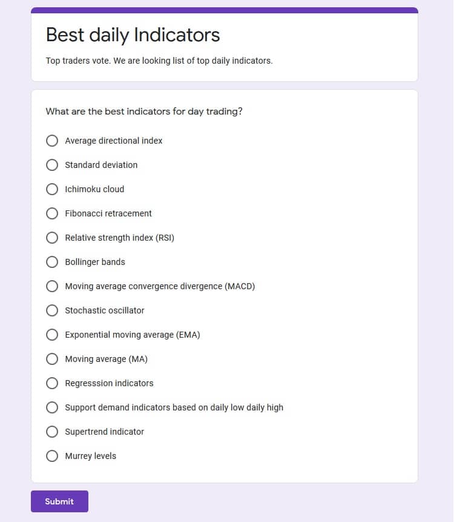This screenshot has height=522, width=454.
Task: Select the Moving average (MA) option
Action: pyautogui.click(x=52, y=359)
